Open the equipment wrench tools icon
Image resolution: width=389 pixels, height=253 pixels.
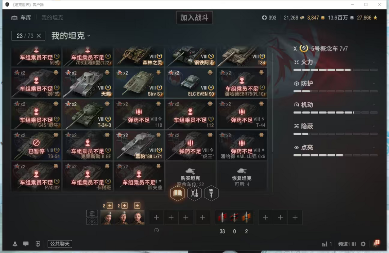(194, 193)
